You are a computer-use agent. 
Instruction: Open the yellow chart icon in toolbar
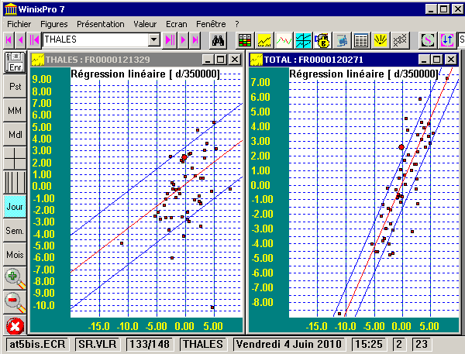[264, 40]
